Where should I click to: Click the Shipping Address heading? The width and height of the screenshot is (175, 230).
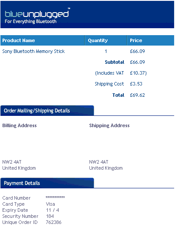(x=109, y=125)
